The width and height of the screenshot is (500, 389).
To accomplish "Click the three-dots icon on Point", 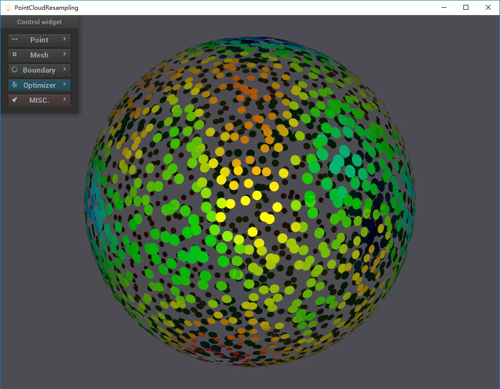I will (x=15, y=39).
